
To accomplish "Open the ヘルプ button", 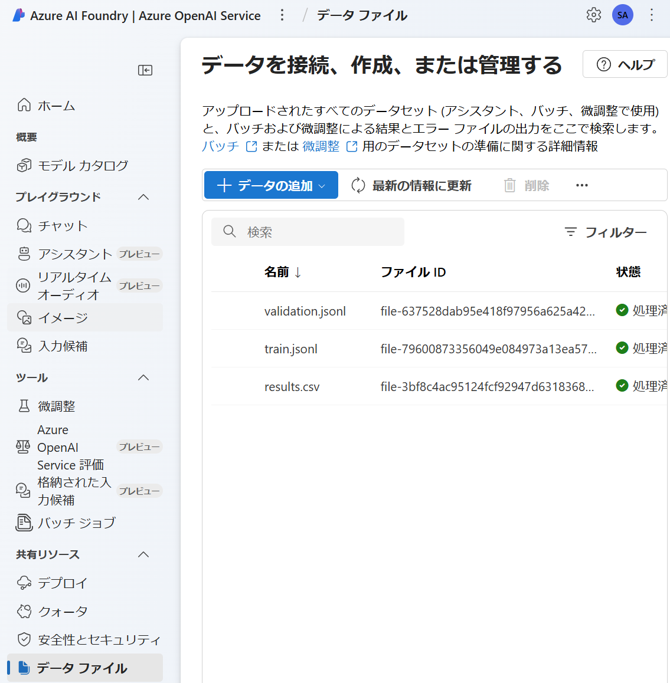I will click(x=625, y=64).
